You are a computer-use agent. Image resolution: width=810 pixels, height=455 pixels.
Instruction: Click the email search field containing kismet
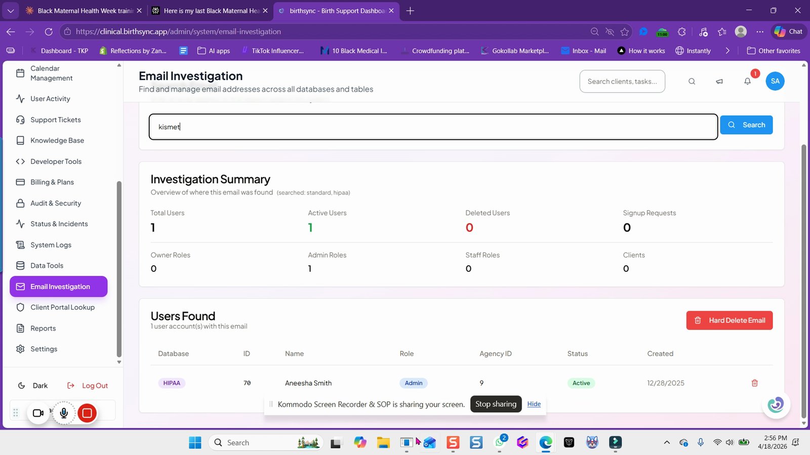tap(433, 127)
